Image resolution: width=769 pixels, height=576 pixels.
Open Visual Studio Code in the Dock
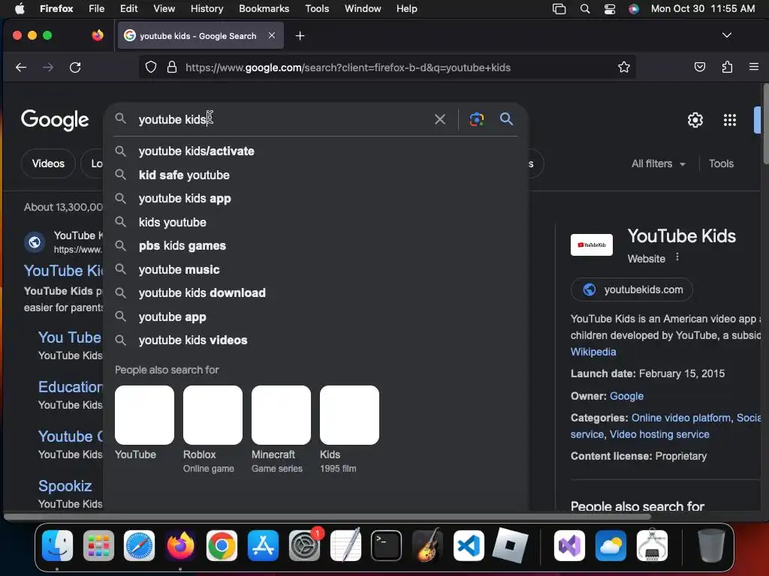coord(469,545)
